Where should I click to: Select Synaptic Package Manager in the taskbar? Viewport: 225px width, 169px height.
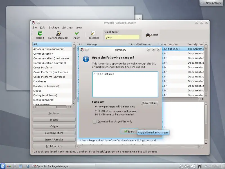(64, 166)
